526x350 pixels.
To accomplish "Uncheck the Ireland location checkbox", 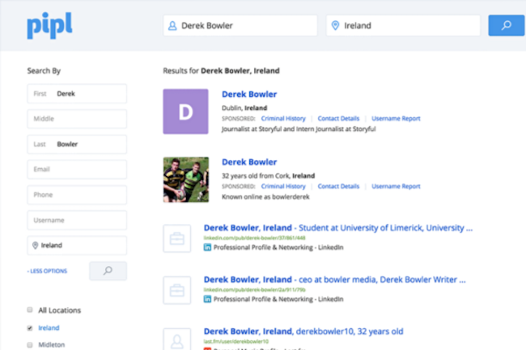I will coord(30,328).
